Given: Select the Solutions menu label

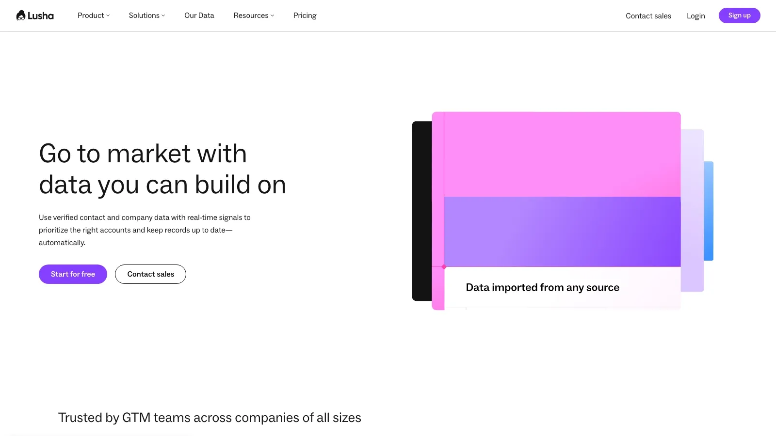Looking at the screenshot, I should tap(144, 16).
